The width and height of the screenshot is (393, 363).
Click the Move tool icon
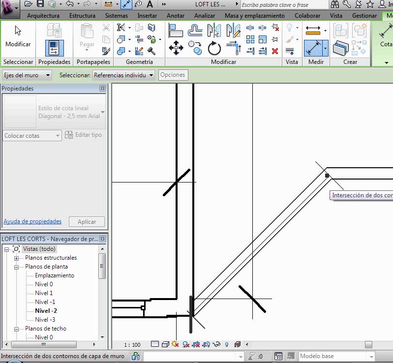[176, 48]
